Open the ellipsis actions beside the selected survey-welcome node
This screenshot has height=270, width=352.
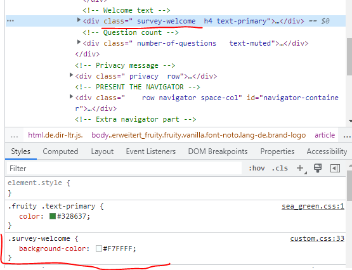coord(10,21)
